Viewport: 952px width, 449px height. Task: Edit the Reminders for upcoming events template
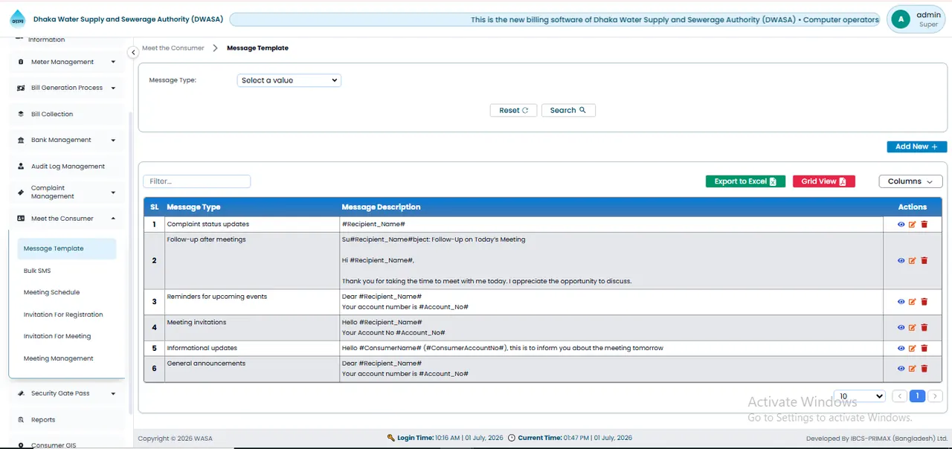click(913, 302)
